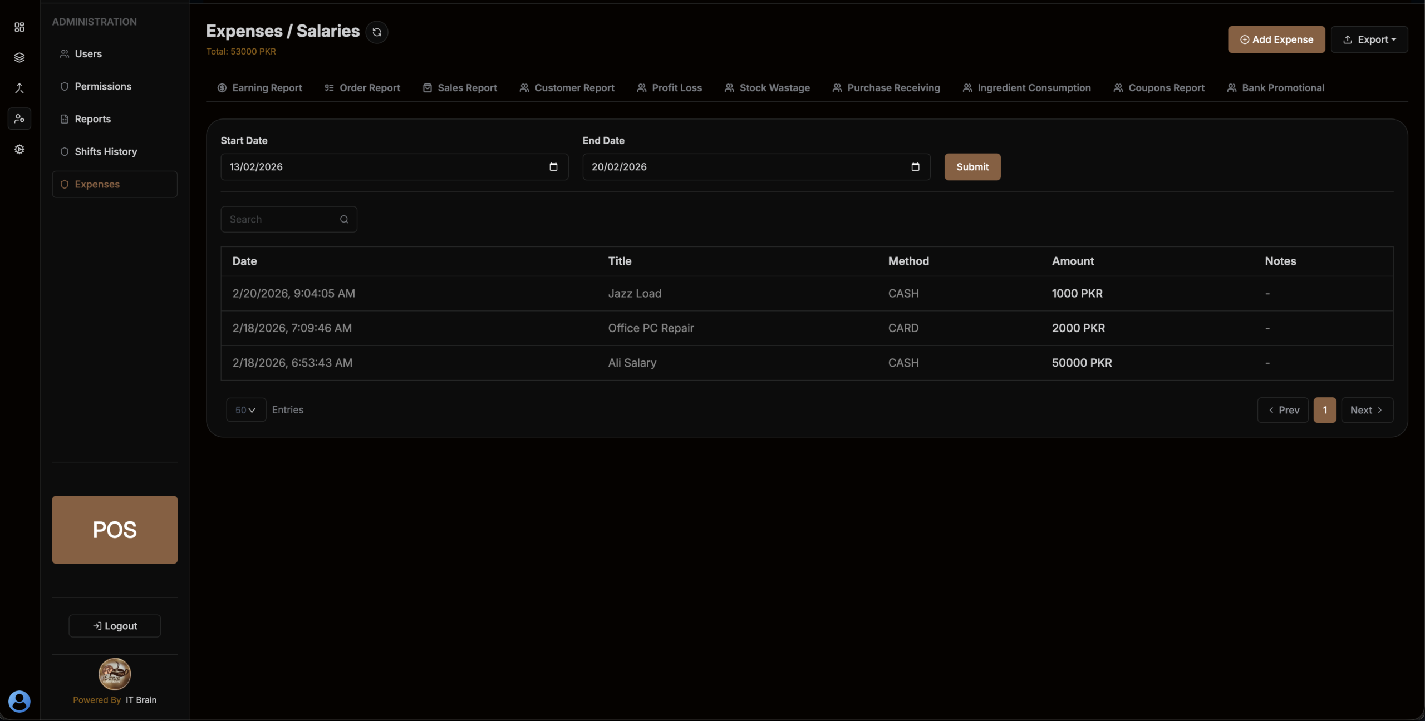Image resolution: width=1425 pixels, height=721 pixels.
Task: Open the dashboard grid icon in left rail
Action: point(19,27)
